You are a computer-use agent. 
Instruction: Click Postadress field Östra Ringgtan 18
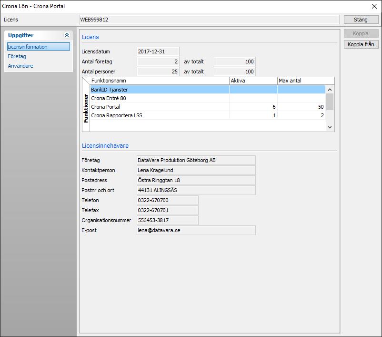click(x=196, y=180)
